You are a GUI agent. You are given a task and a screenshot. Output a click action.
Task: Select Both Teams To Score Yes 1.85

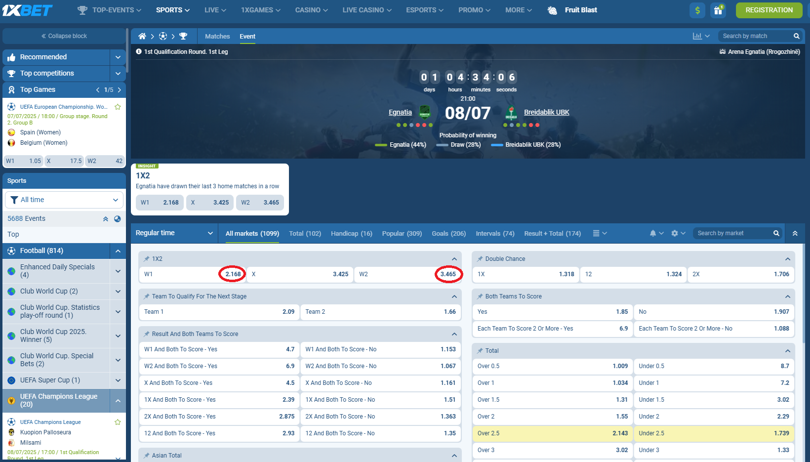pyautogui.click(x=552, y=312)
